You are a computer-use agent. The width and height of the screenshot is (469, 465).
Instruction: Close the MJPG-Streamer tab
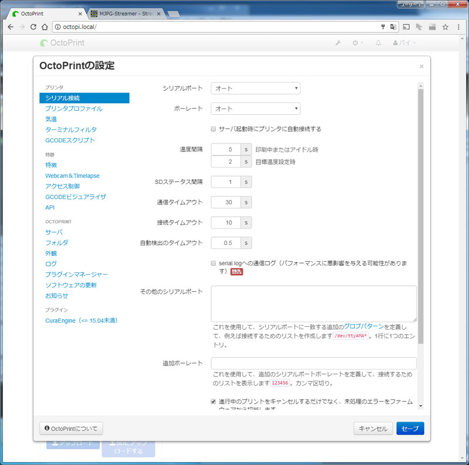pyautogui.click(x=159, y=13)
